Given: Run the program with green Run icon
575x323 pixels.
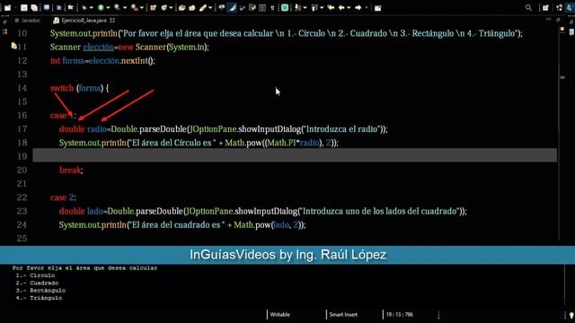Looking at the screenshot, I should (x=101, y=7).
